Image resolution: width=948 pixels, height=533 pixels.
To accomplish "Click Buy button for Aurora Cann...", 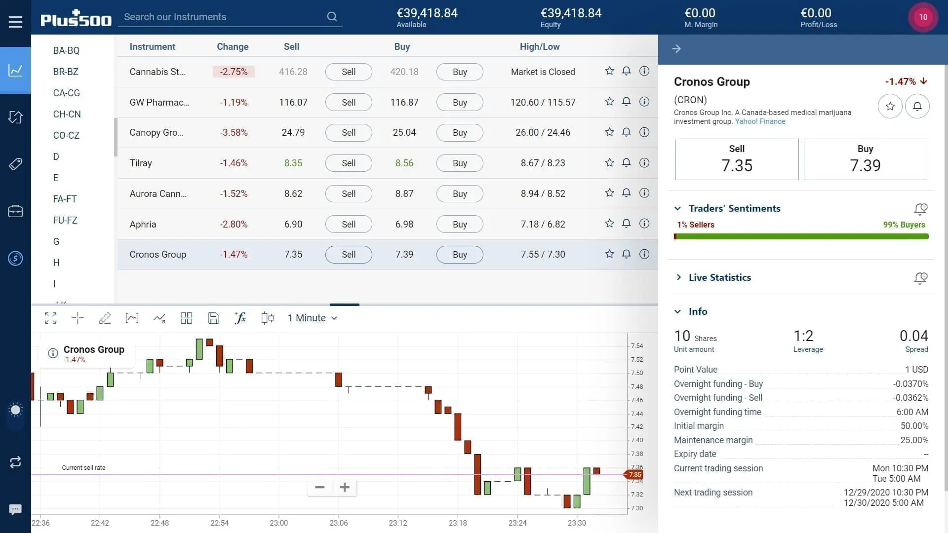I will (460, 194).
